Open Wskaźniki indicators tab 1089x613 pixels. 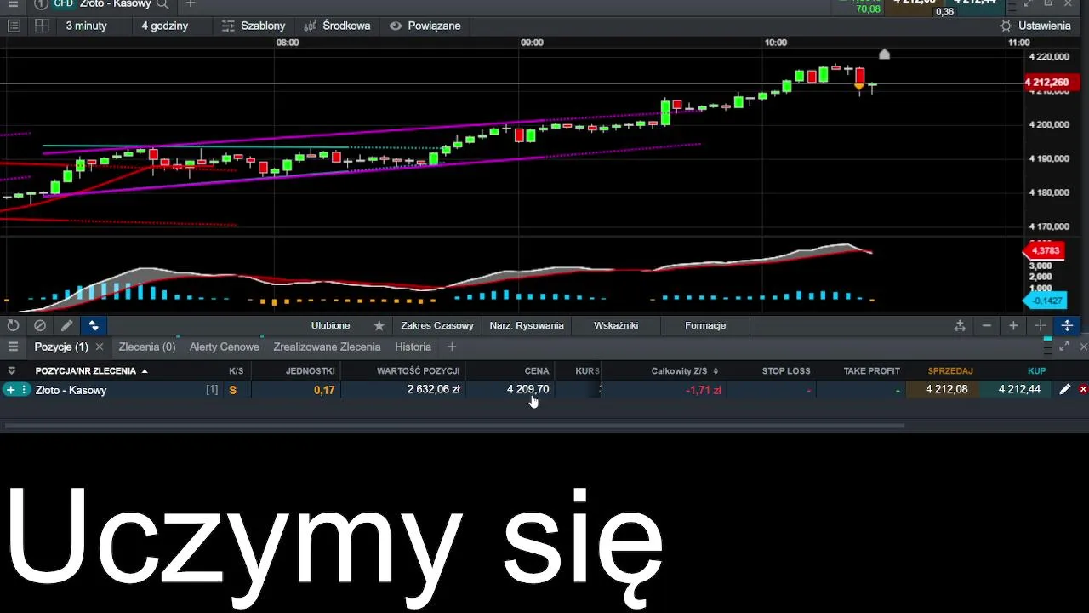pos(616,325)
